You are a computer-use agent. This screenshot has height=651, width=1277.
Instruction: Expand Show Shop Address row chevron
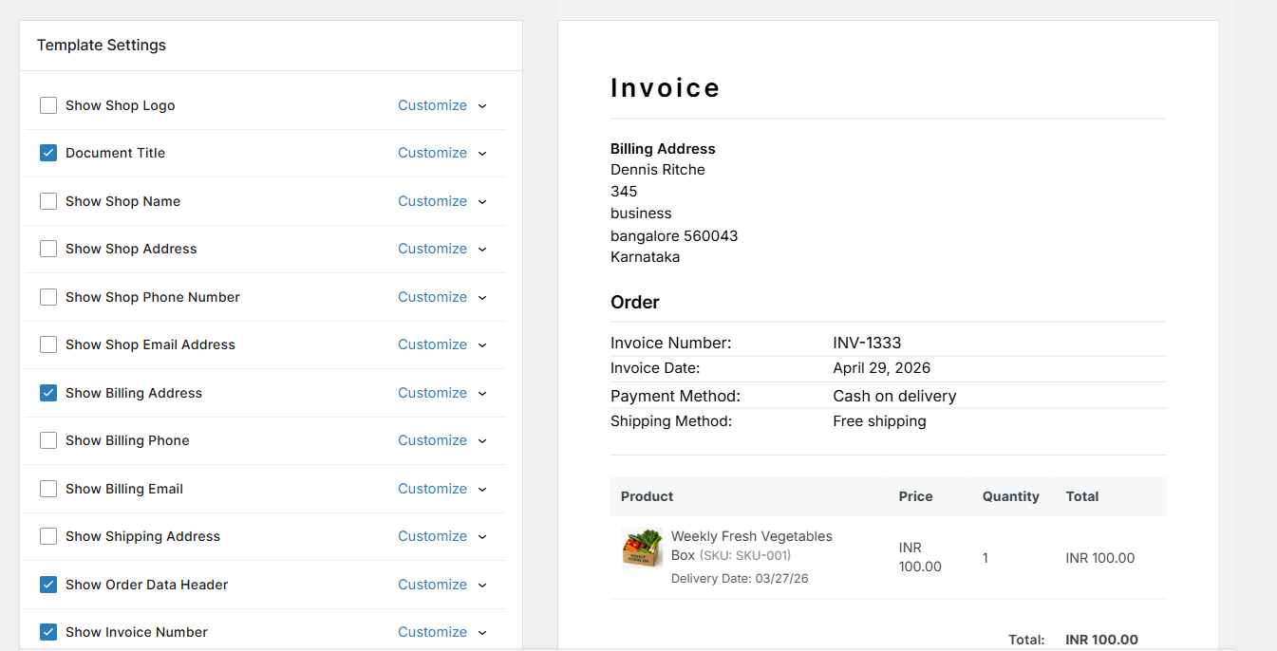482,250
